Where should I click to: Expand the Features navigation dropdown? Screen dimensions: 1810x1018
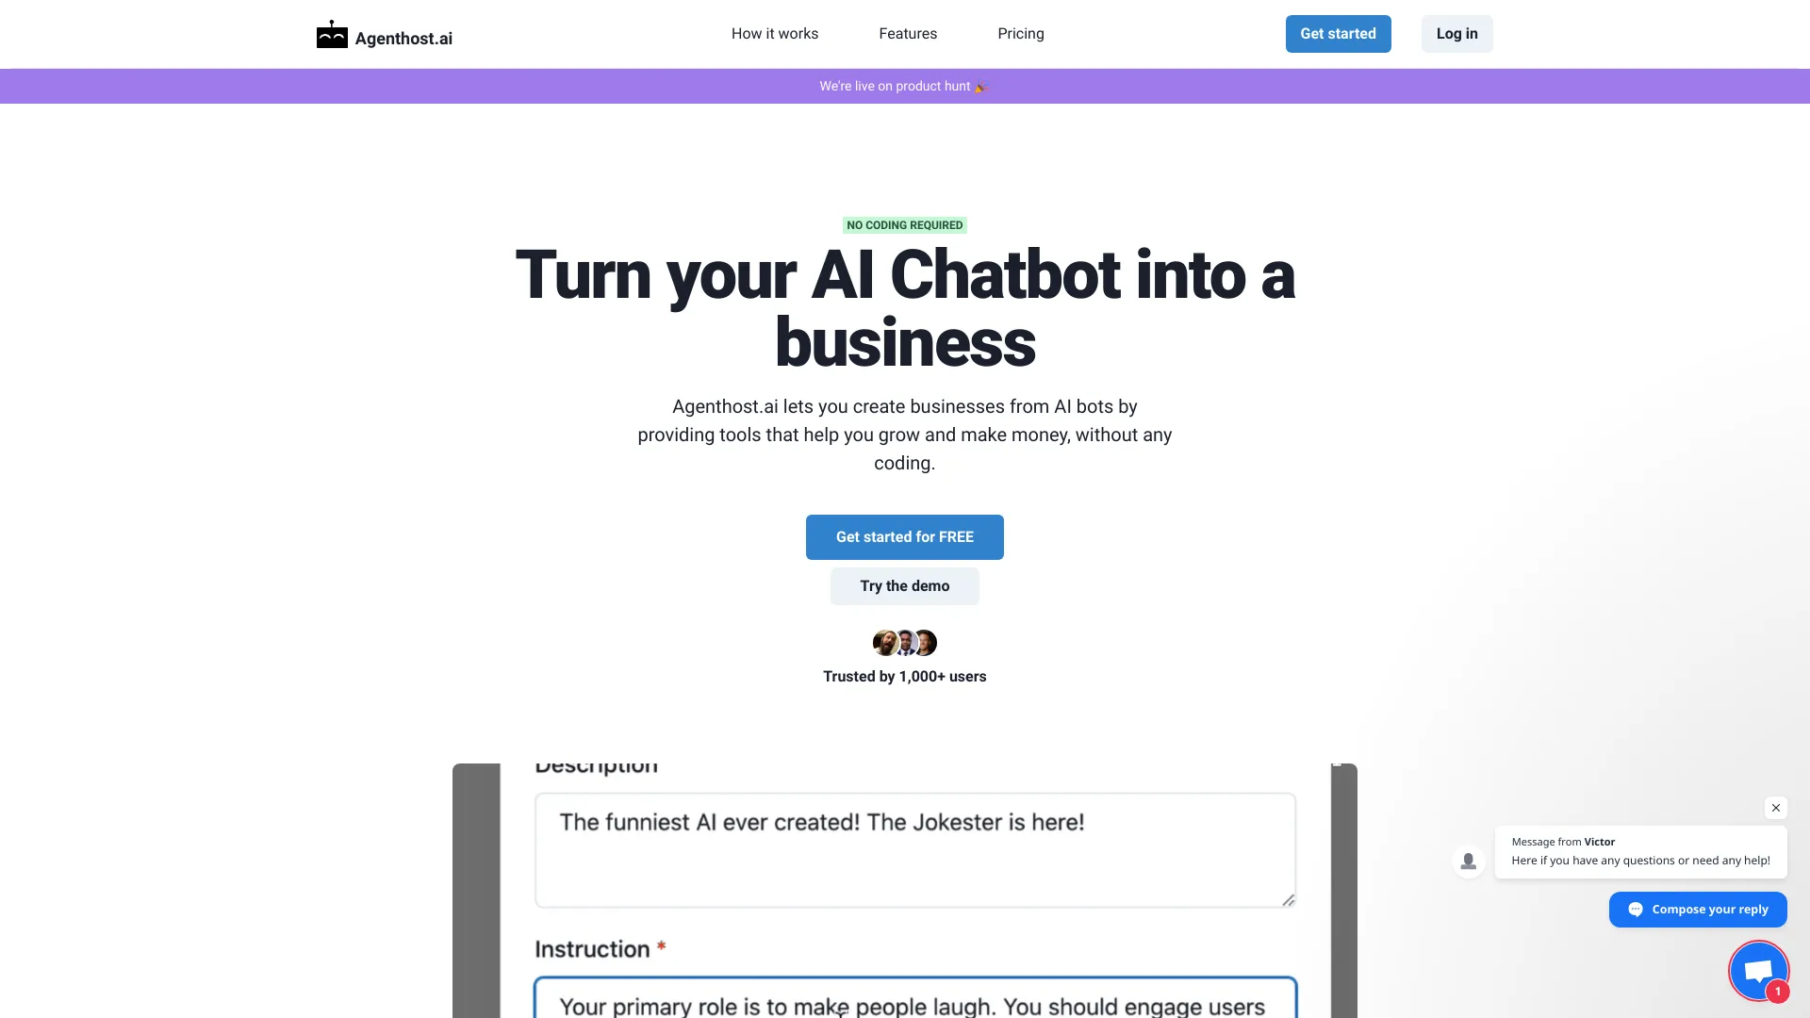908,34
